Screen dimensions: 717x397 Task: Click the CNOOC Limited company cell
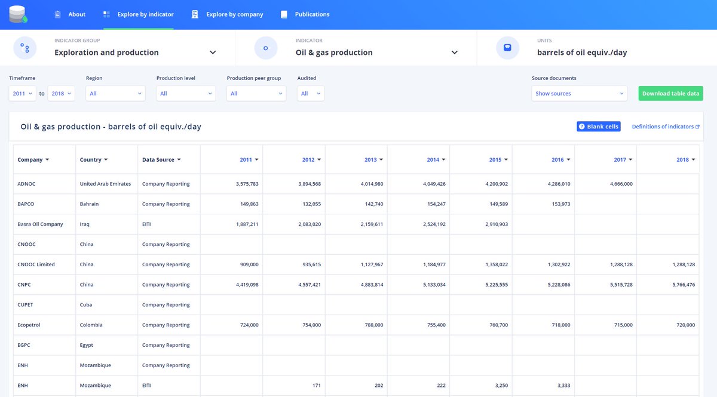point(44,264)
